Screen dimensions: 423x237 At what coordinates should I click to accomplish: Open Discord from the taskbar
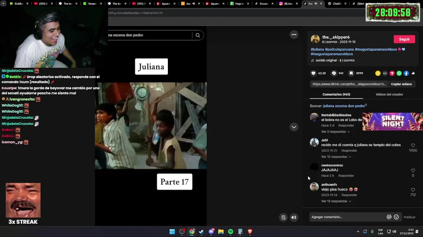coord(211,232)
